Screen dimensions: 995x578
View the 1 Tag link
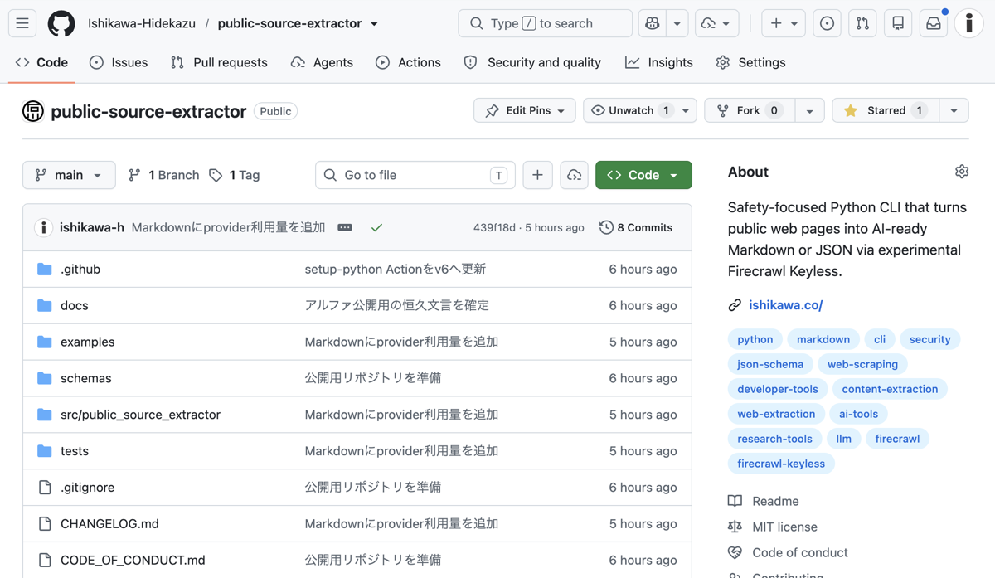pyautogui.click(x=235, y=175)
